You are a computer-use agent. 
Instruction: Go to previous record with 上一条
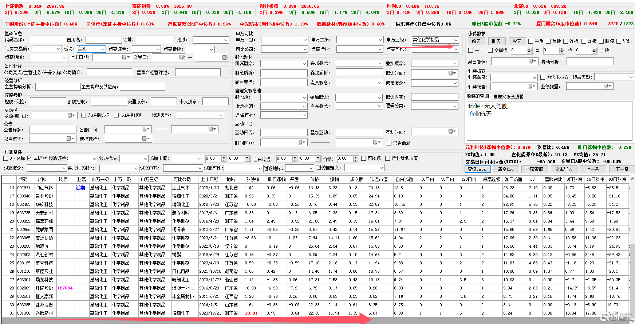pos(592,169)
